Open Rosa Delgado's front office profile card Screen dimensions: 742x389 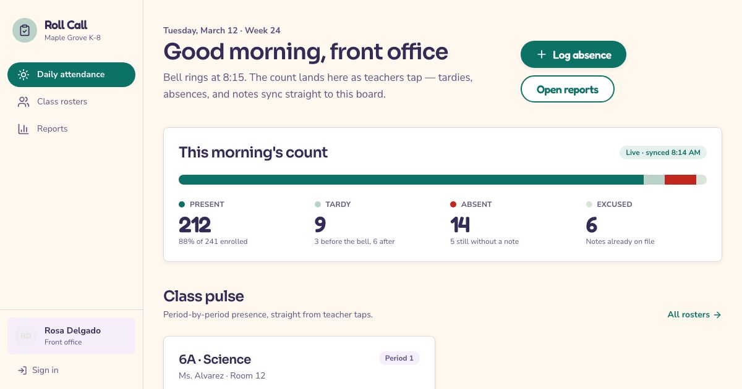[71, 336]
